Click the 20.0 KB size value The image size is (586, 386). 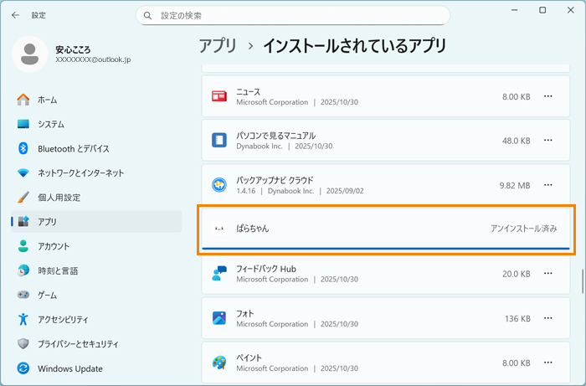[517, 274]
